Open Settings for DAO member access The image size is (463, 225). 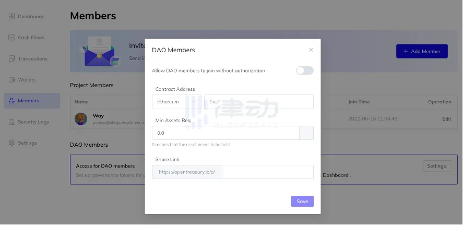[436, 166]
